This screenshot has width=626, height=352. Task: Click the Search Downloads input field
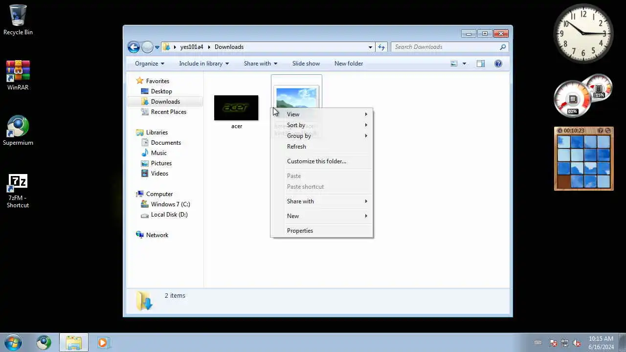point(445,47)
